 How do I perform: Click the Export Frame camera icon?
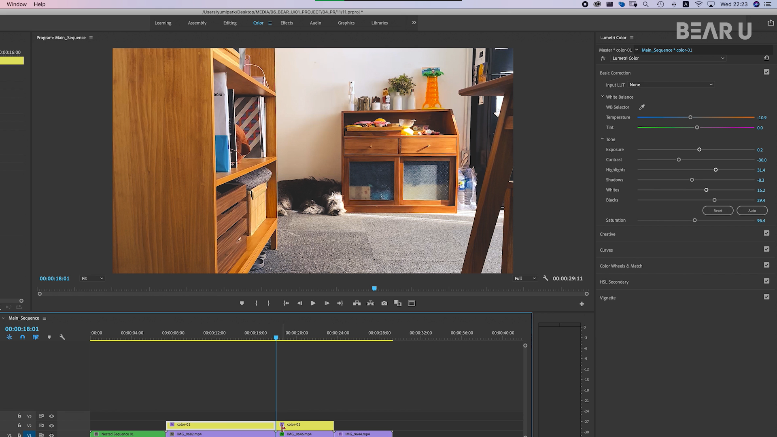pyautogui.click(x=384, y=303)
